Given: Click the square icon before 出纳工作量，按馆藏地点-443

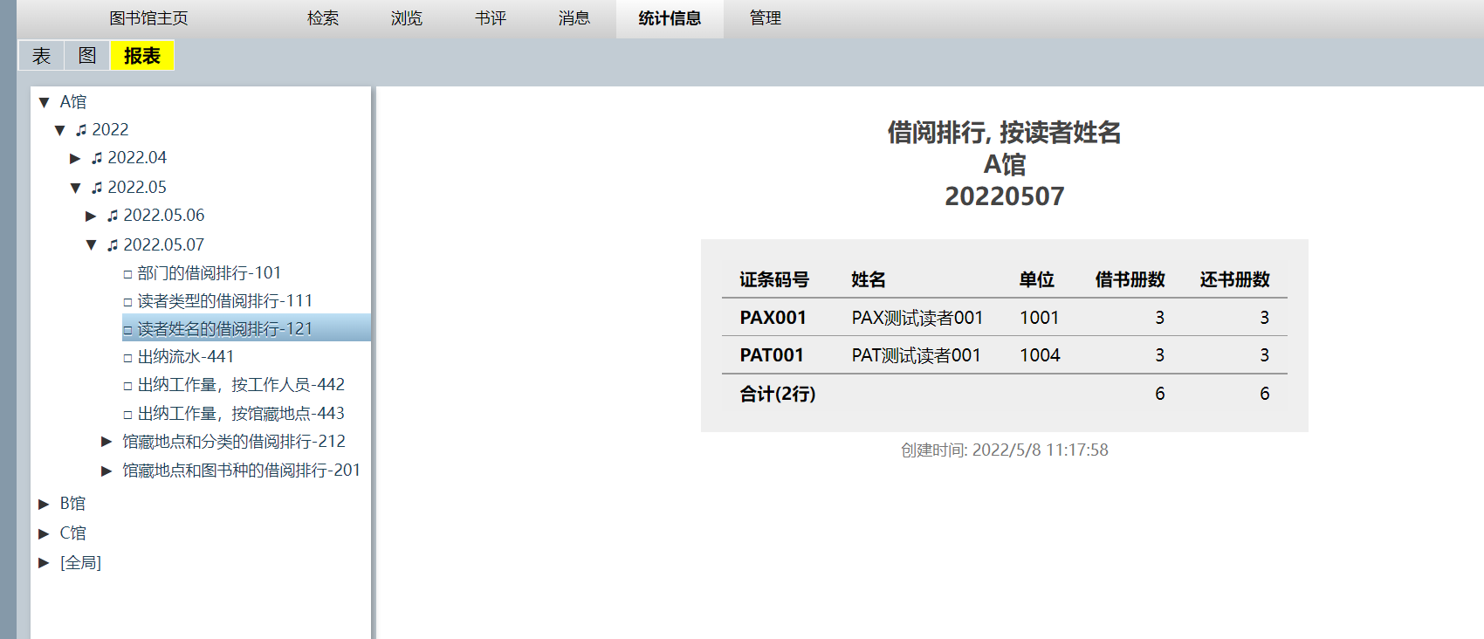Looking at the screenshot, I should click(127, 415).
